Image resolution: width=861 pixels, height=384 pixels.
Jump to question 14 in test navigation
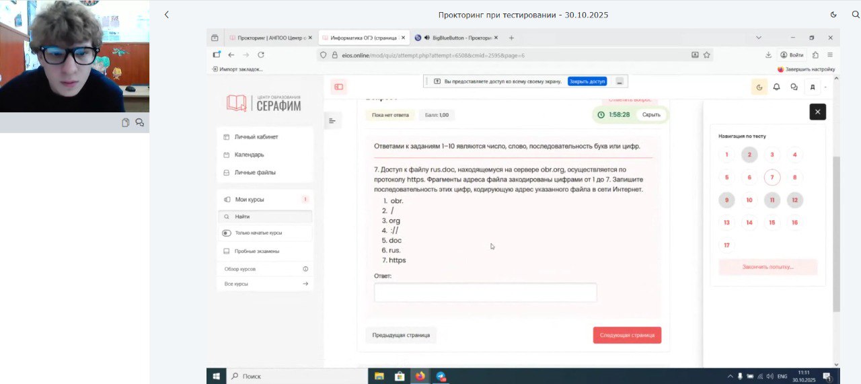point(749,223)
